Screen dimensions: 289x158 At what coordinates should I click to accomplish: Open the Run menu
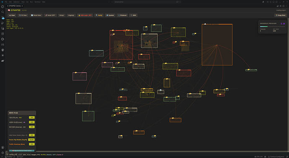[31, 2]
